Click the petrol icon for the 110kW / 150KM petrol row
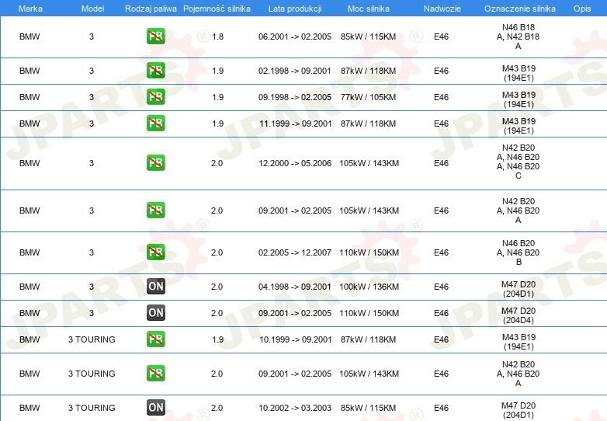607x421 pixels. [155, 252]
